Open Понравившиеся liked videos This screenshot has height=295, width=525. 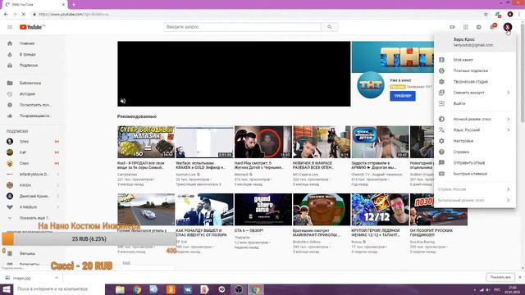pos(33,116)
